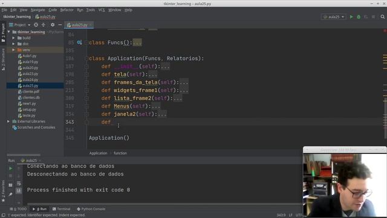Open the Tools menu
This screenshot has width=387, height=218.
click(91, 10)
